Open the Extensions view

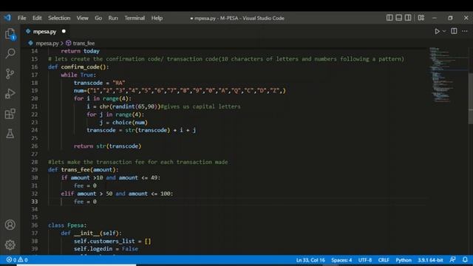click(x=10, y=114)
